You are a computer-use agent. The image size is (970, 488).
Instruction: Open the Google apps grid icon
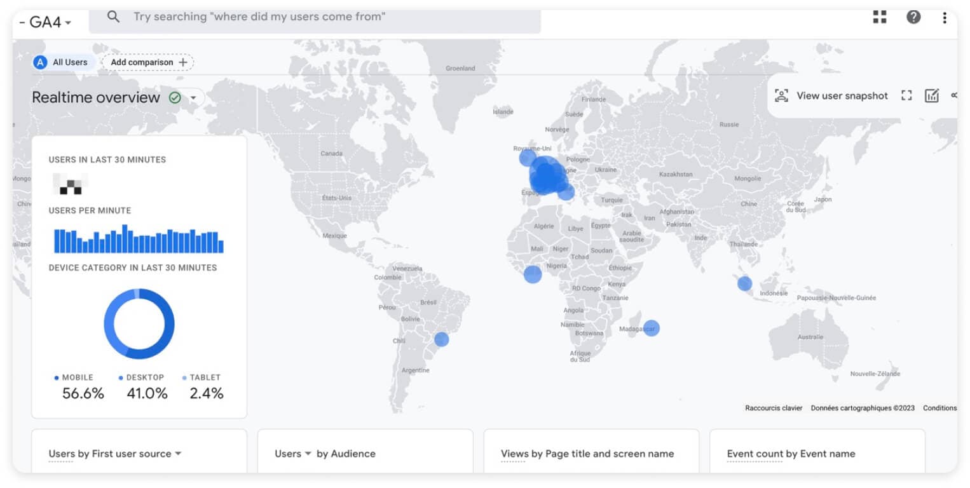click(x=879, y=17)
